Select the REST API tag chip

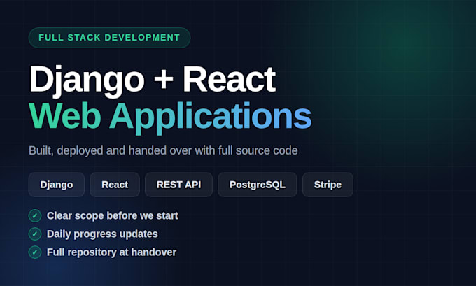[x=178, y=185]
